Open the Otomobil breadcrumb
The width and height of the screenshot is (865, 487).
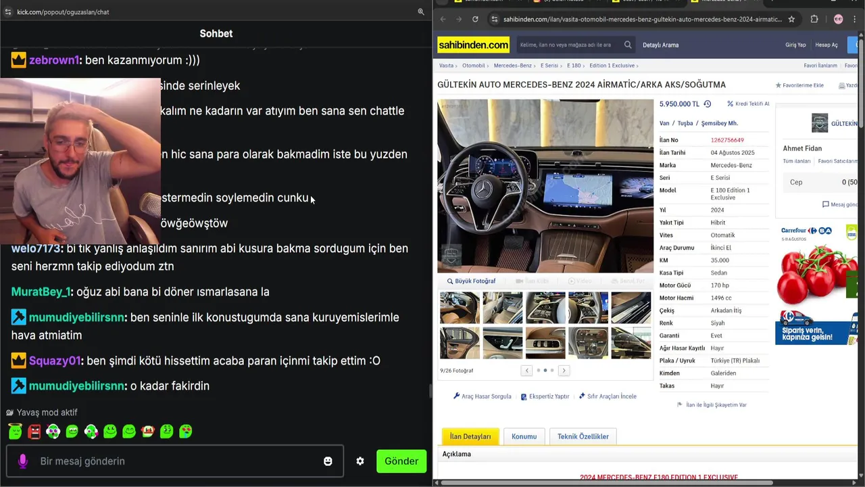click(474, 66)
